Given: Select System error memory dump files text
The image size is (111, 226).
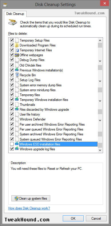Looking at the screenshot, I should click(41, 85).
